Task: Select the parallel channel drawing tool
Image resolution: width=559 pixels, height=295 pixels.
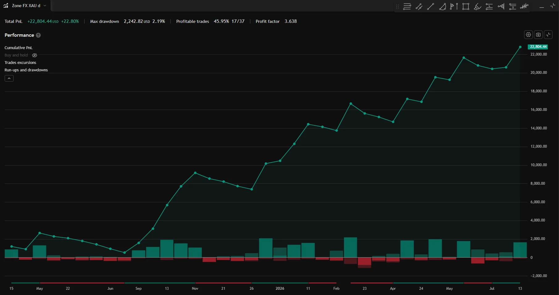Action: pos(419,6)
